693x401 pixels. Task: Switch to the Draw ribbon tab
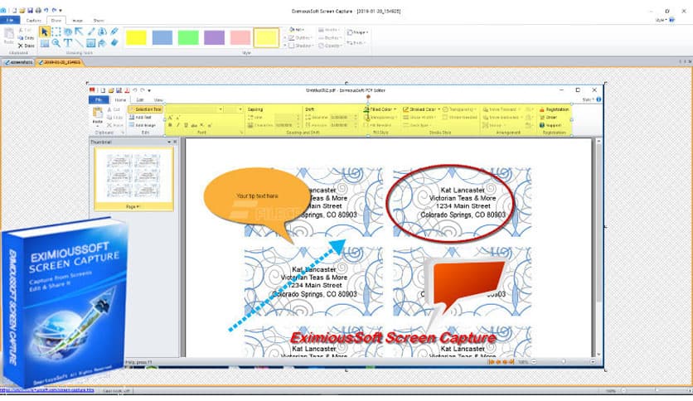click(x=56, y=21)
